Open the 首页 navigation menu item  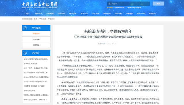pyautogui.click(x=27, y=13)
